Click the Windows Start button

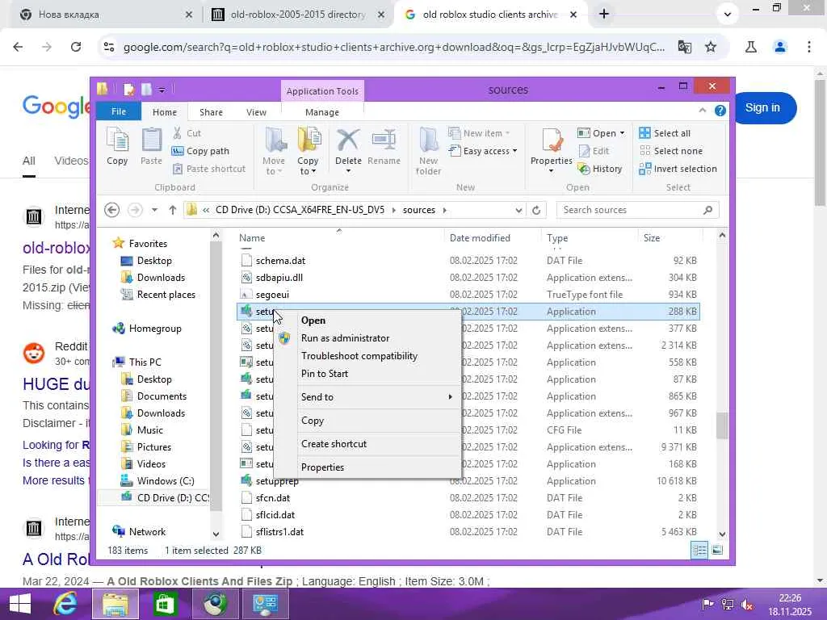click(x=20, y=604)
